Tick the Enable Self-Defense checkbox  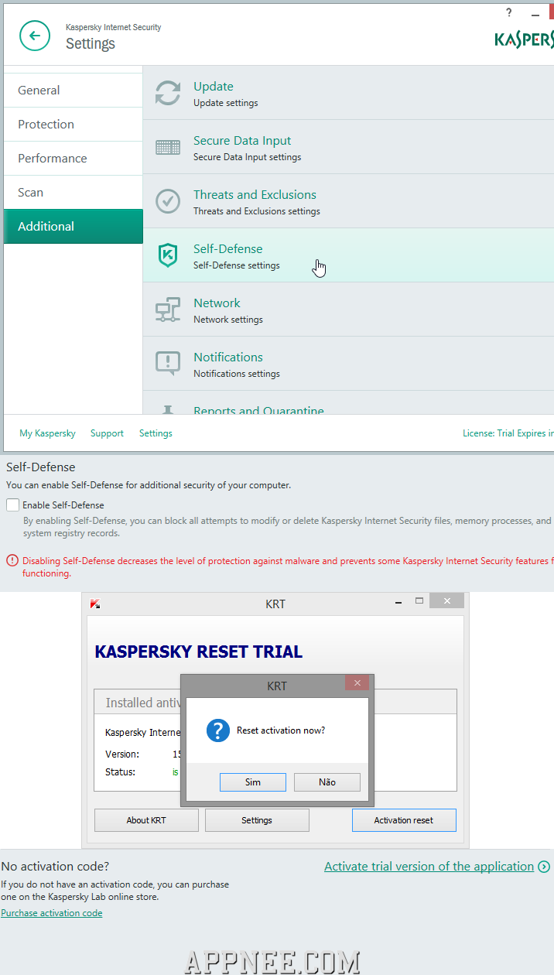pos(12,505)
